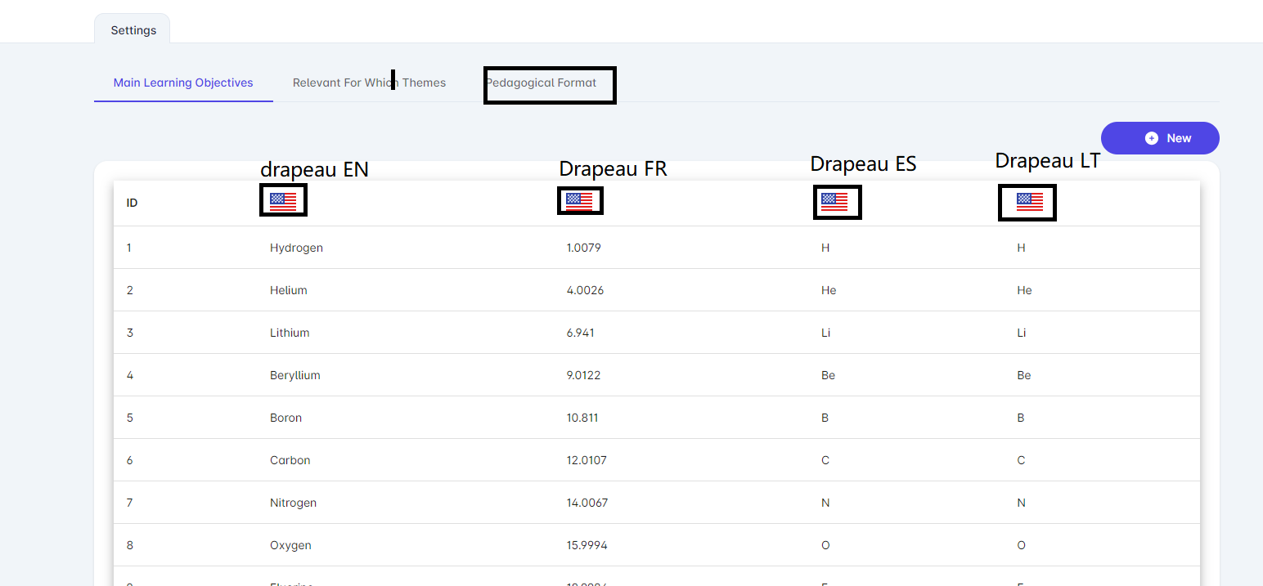
Task: Click the Carbon weight value 12.0107
Action: coord(587,460)
